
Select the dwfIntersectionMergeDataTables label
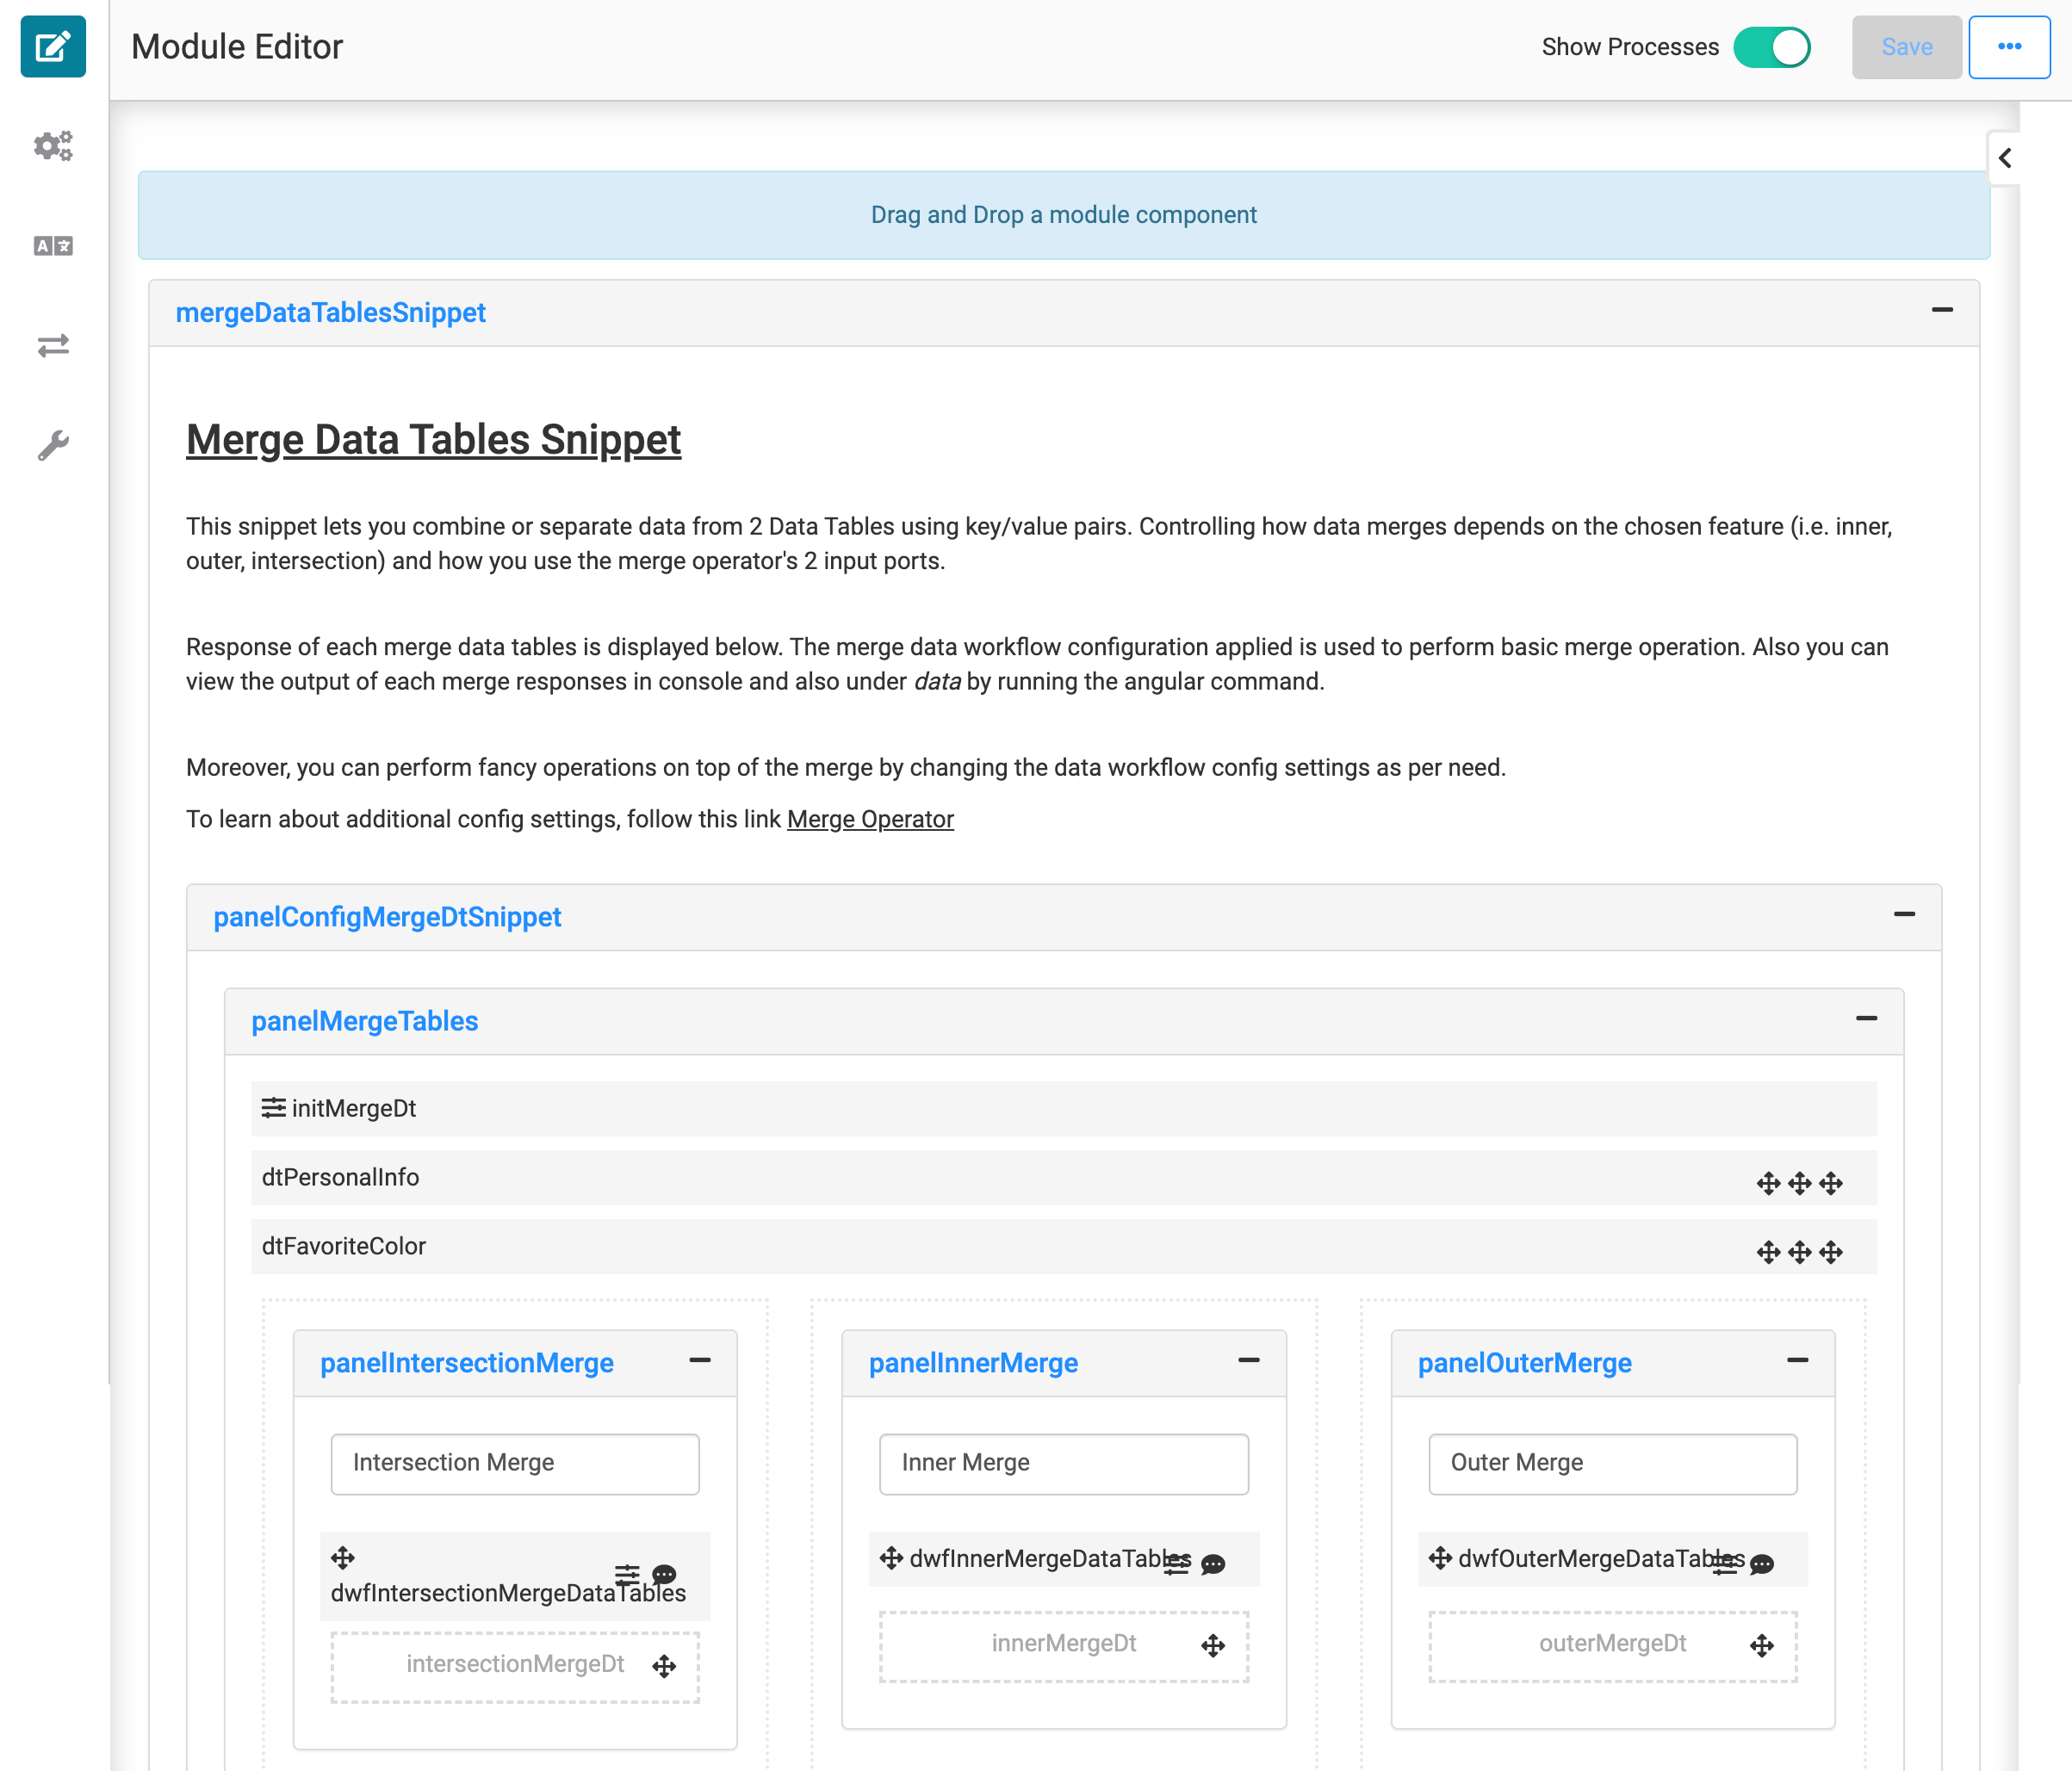(508, 1593)
